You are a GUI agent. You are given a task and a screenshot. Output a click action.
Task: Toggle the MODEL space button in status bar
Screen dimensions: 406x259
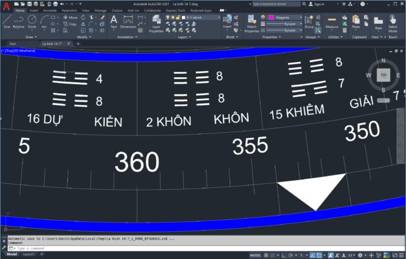click(256, 254)
